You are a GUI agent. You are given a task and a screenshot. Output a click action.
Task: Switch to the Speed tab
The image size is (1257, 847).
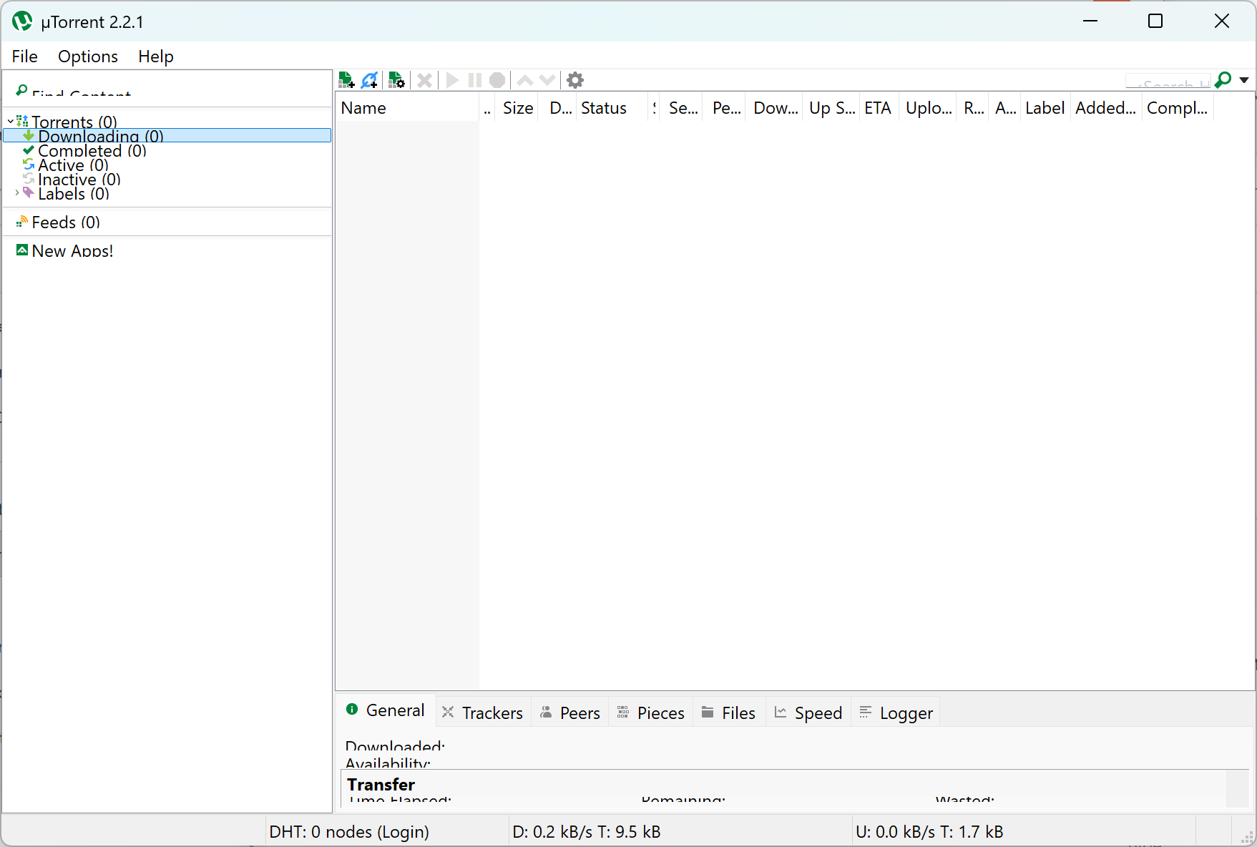pos(808,713)
